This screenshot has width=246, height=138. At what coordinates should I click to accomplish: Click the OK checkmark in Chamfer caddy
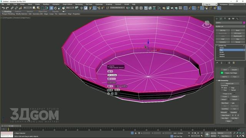tap(108, 94)
